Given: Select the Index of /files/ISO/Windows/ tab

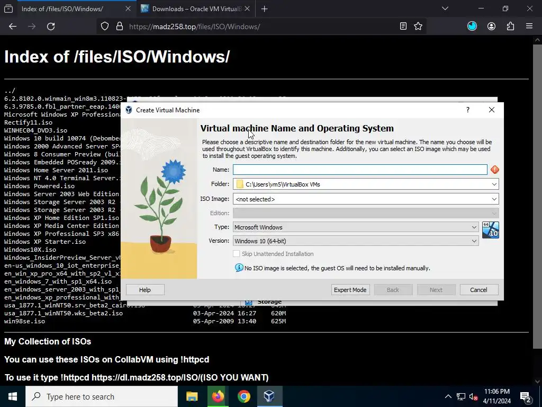Looking at the screenshot, I should 76,9.
